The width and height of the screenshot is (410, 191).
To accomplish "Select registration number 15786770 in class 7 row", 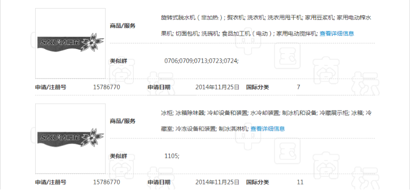I will point(107,87).
